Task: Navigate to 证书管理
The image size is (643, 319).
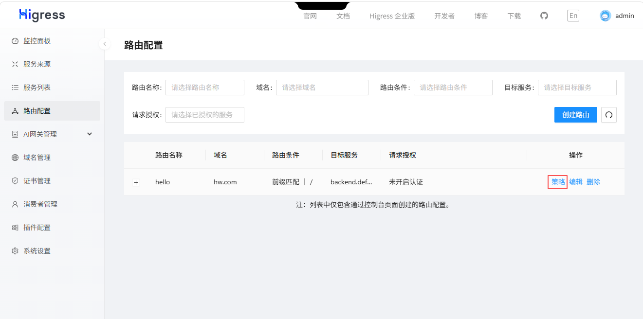Action: point(52,181)
